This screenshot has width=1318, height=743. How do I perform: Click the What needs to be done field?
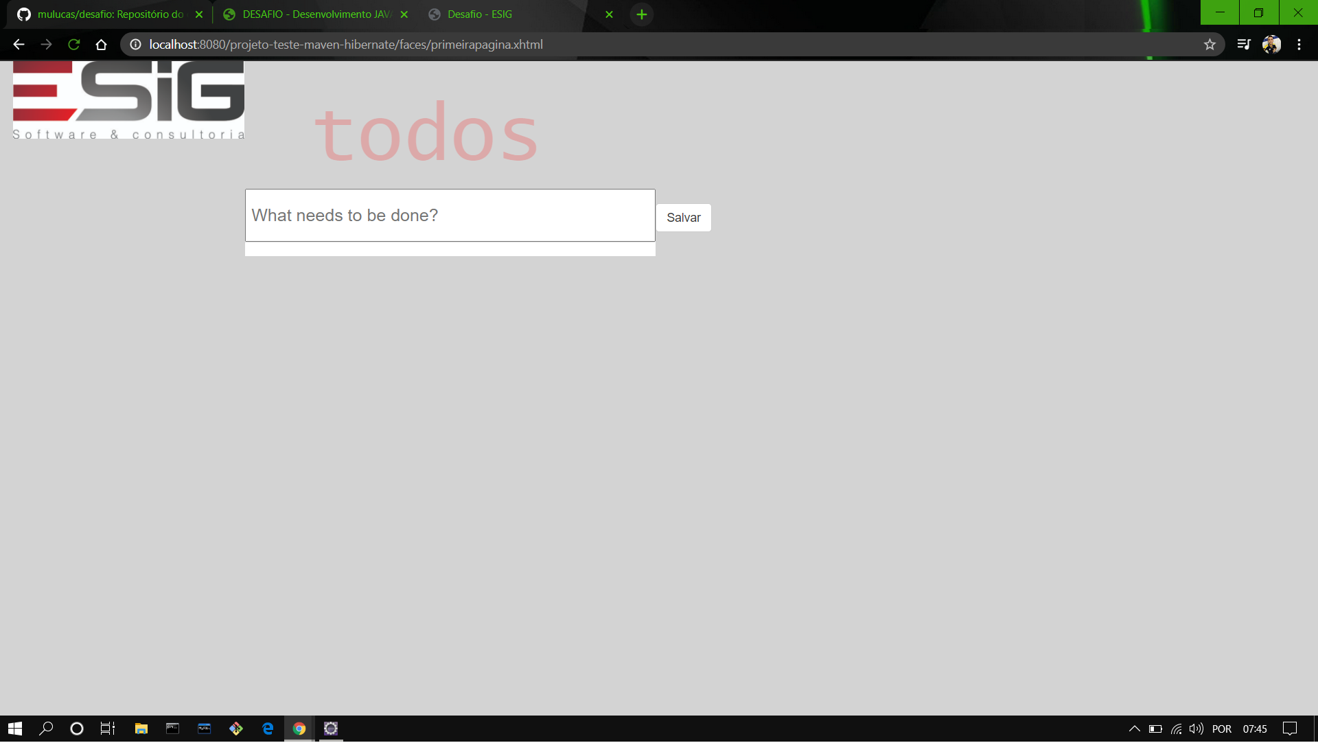pyautogui.click(x=450, y=215)
